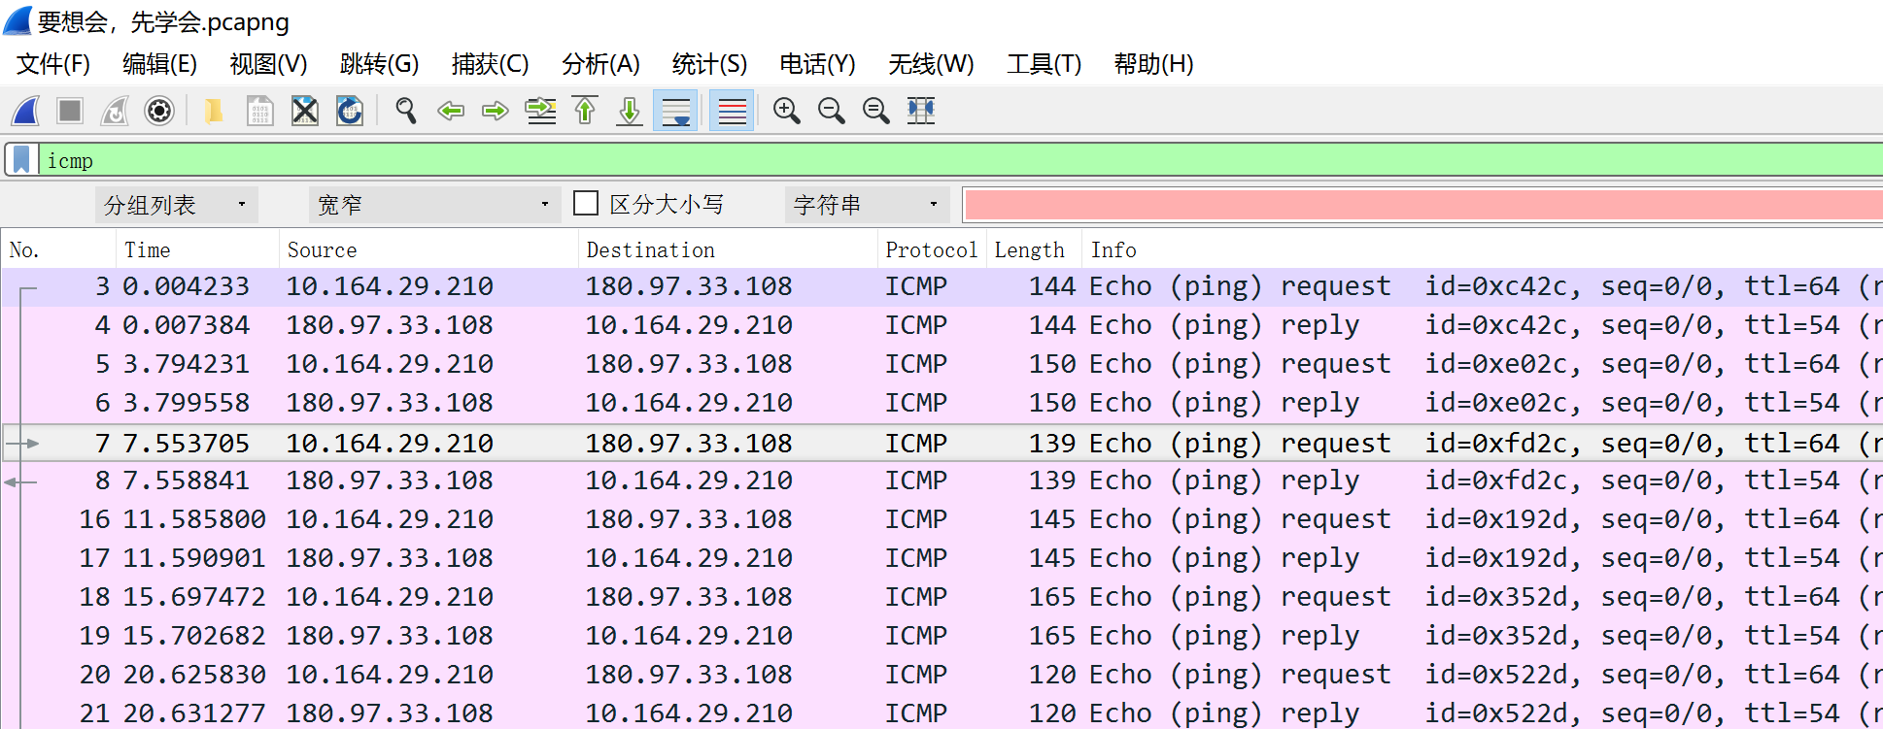Open the 视图(V) menu
The height and width of the screenshot is (729, 1883).
(x=268, y=64)
